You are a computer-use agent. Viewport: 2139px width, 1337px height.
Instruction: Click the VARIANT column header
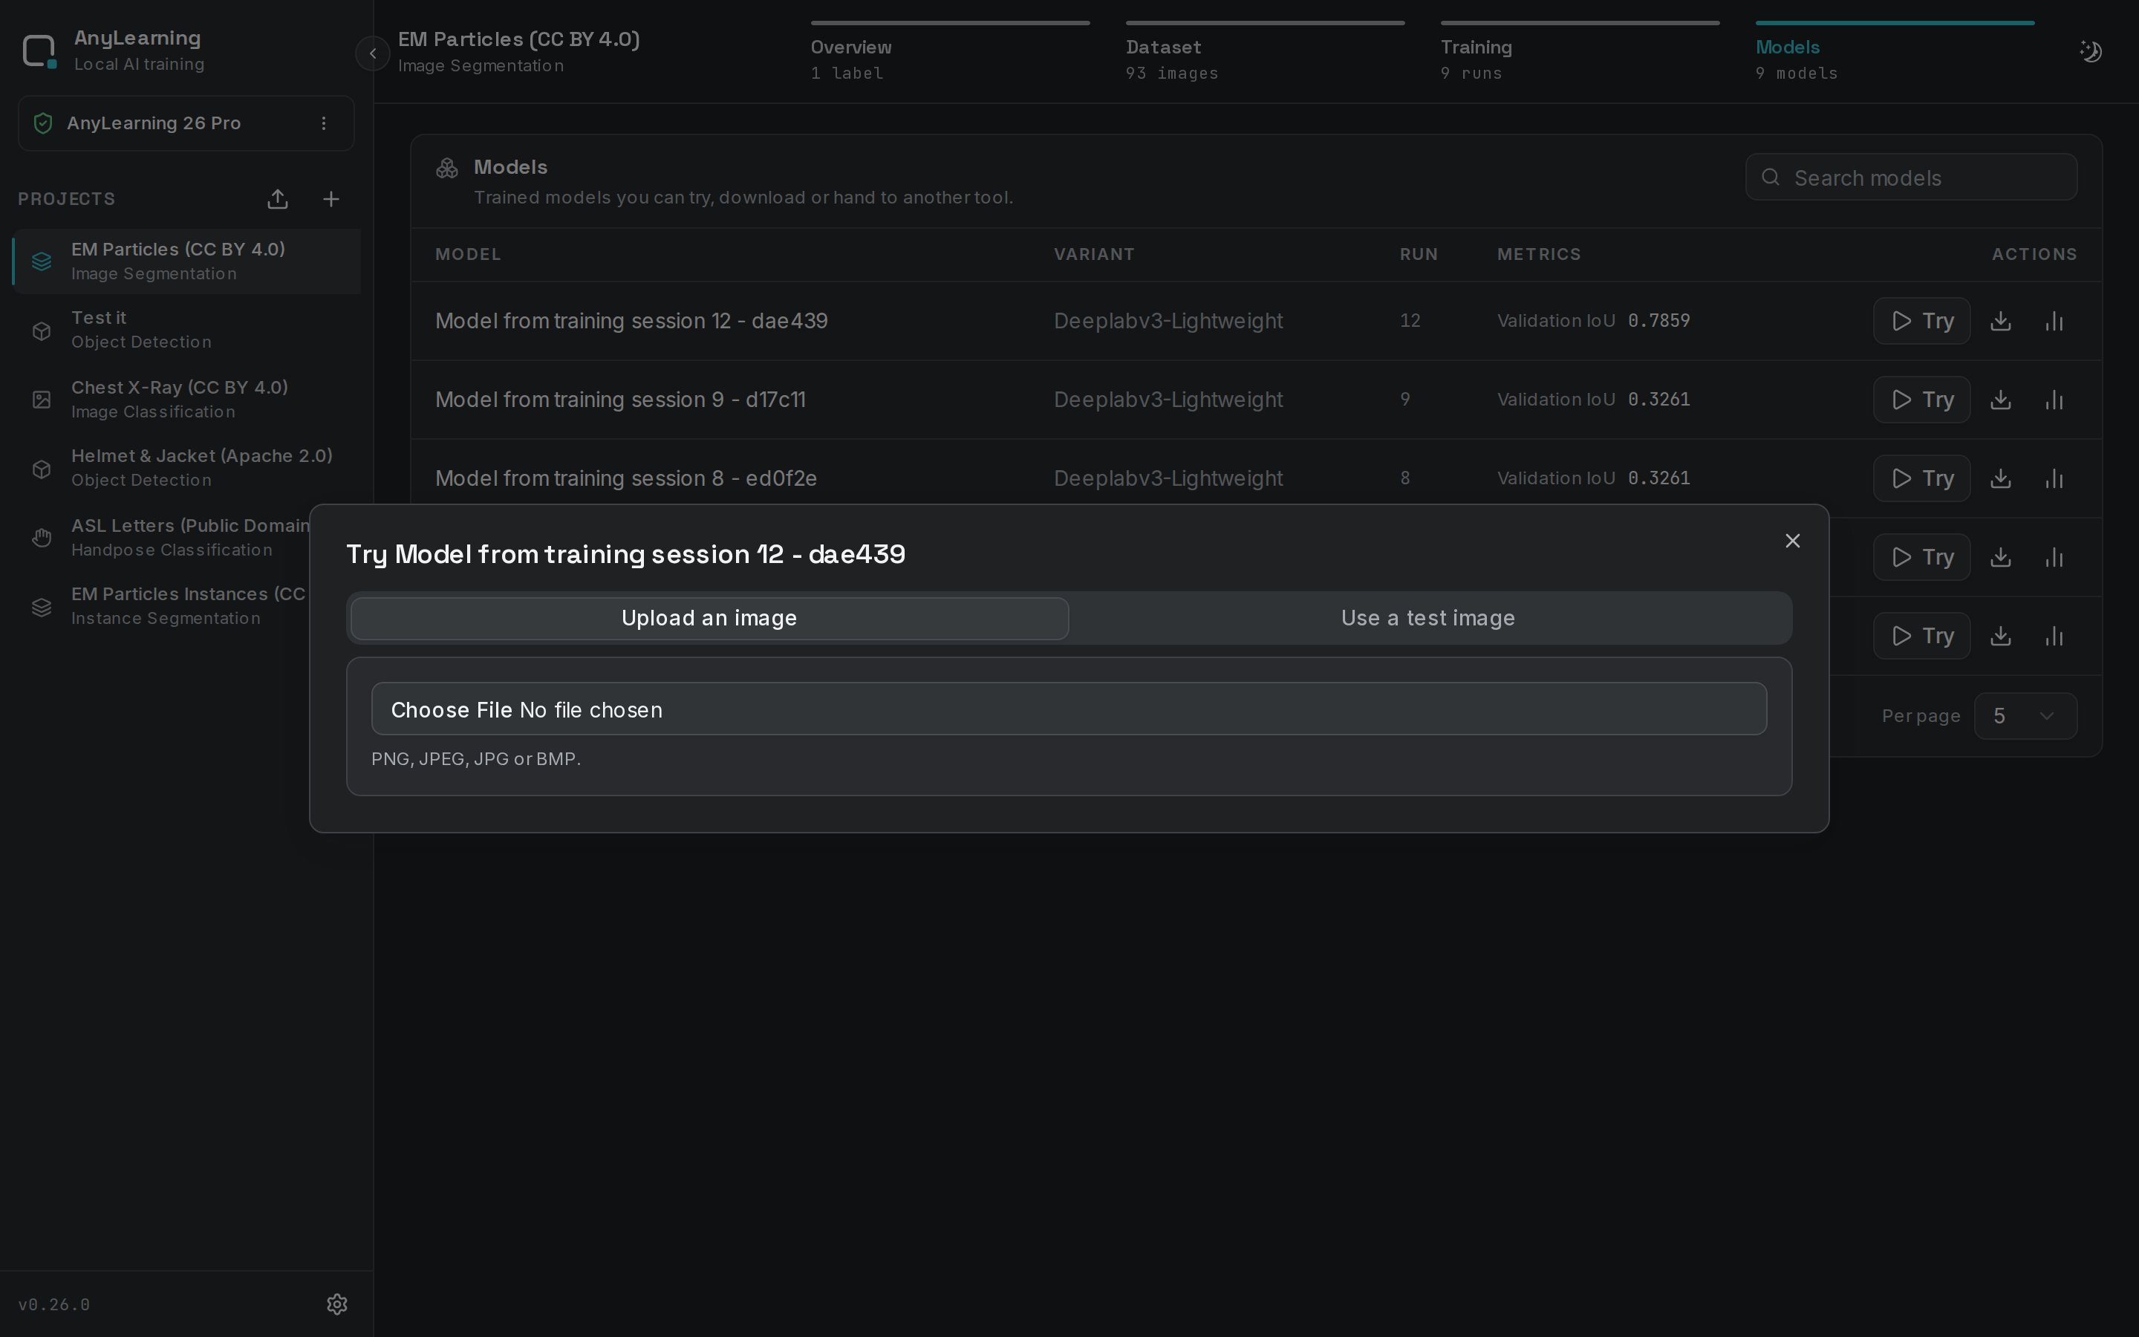[1093, 255]
